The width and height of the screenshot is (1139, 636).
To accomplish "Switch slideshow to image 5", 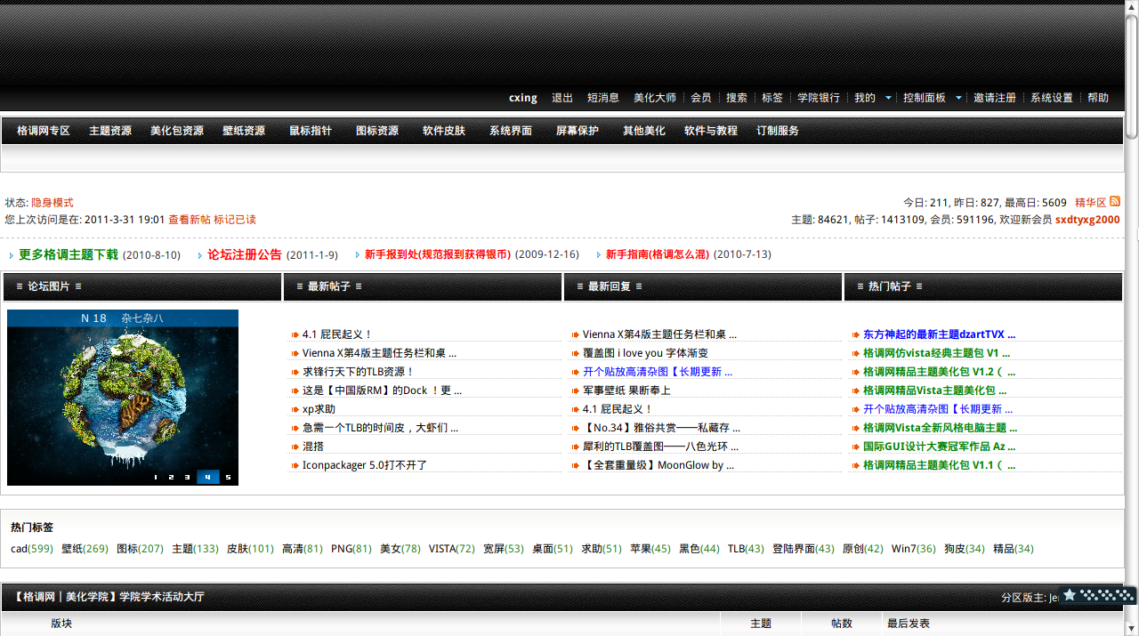I will click(228, 477).
